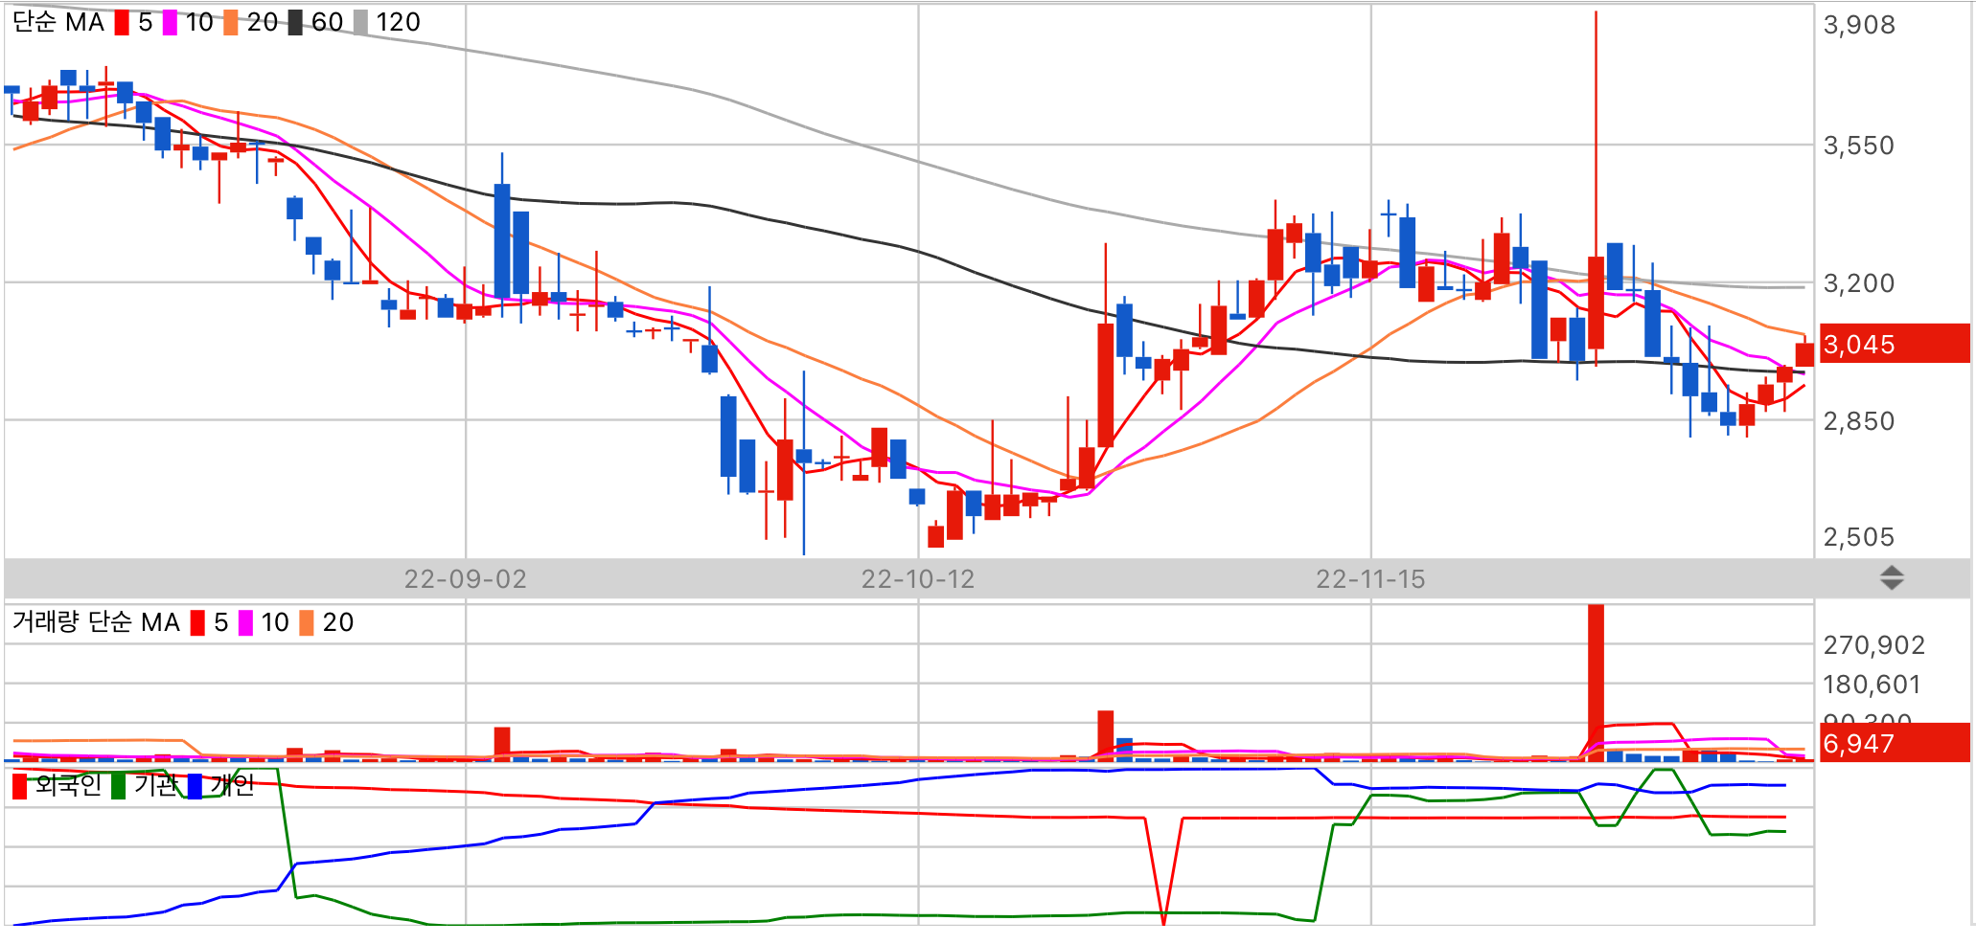Click the gray MA 120 color swatch
The width and height of the screenshot is (1976, 944).
360,23
